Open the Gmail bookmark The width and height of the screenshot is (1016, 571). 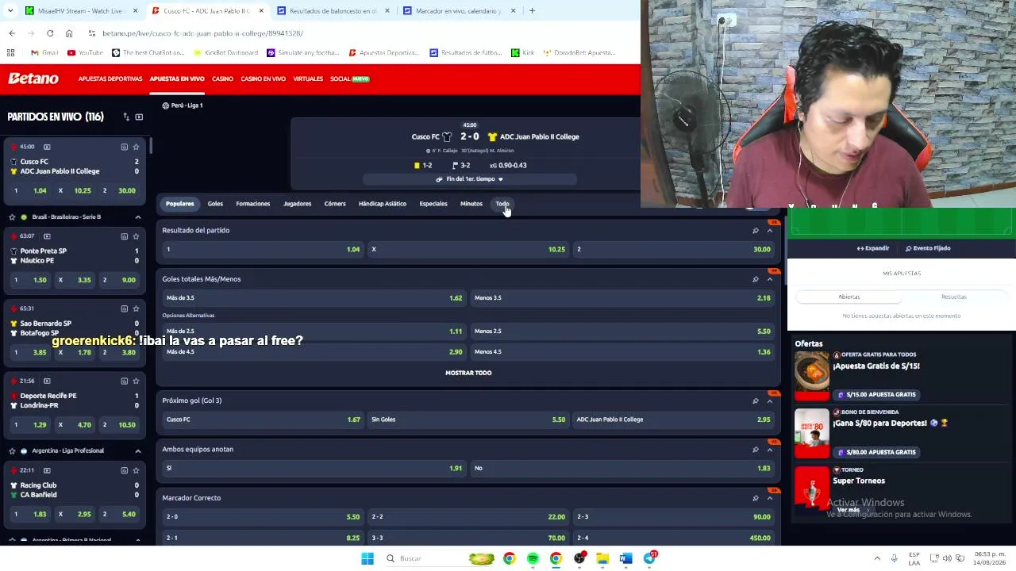(44, 53)
